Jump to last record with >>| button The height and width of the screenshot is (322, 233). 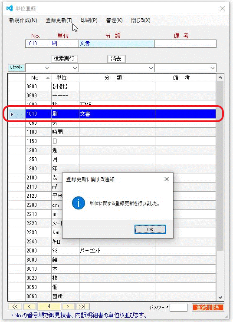point(82,307)
